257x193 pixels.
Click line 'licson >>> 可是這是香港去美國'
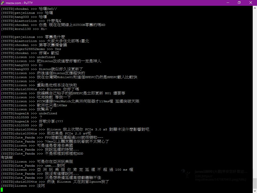(x=37, y=146)
